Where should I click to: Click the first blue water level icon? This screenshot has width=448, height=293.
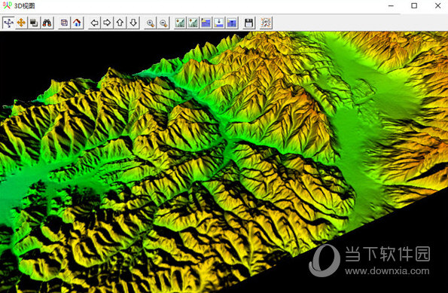coord(206,23)
